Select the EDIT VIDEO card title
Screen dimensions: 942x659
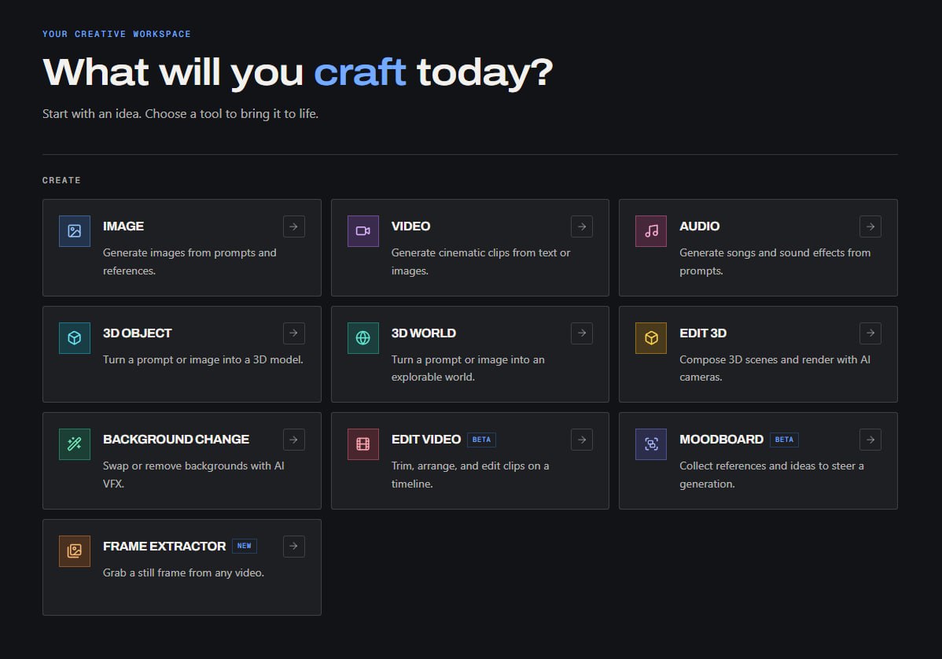[426, 440]
